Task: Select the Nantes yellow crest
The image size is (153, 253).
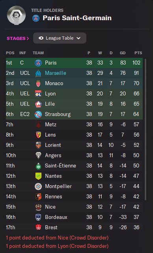Action: pos(38,176)
